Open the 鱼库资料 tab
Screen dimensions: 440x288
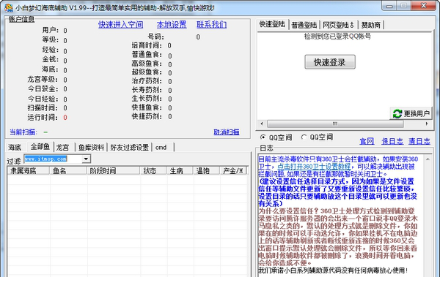click(91, 148)
